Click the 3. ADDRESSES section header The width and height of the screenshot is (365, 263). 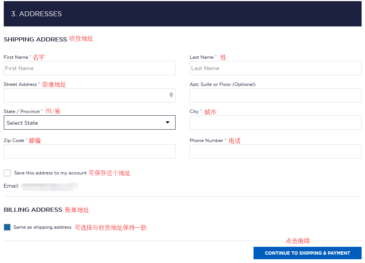[37, 14]
